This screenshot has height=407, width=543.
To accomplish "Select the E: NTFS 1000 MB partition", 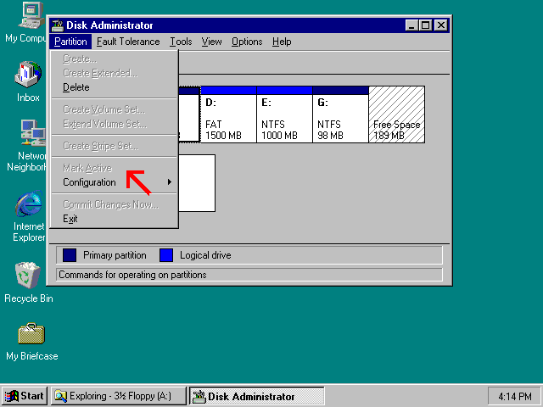I will tap(285, 114).
